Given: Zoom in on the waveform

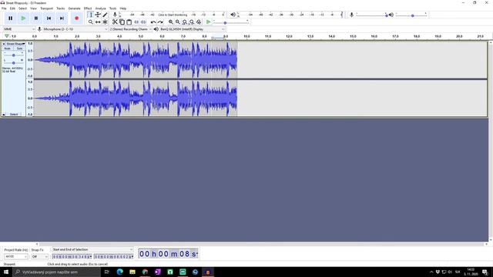Looking at the screenshot, I should [171, 22].
